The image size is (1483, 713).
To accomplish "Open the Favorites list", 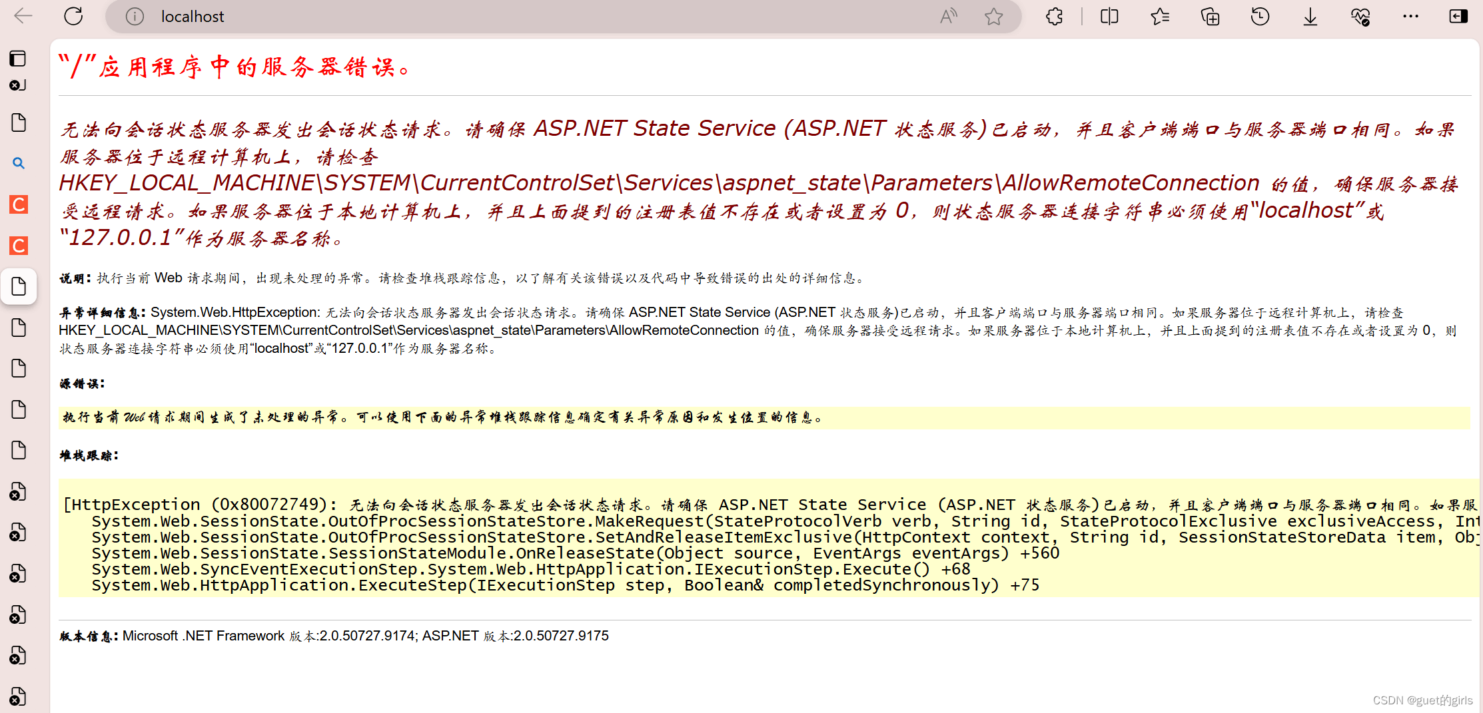I will [1160, 17].
